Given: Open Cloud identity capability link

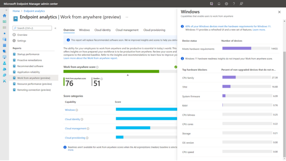Looking at the screenshot, I should click(72, 119).
